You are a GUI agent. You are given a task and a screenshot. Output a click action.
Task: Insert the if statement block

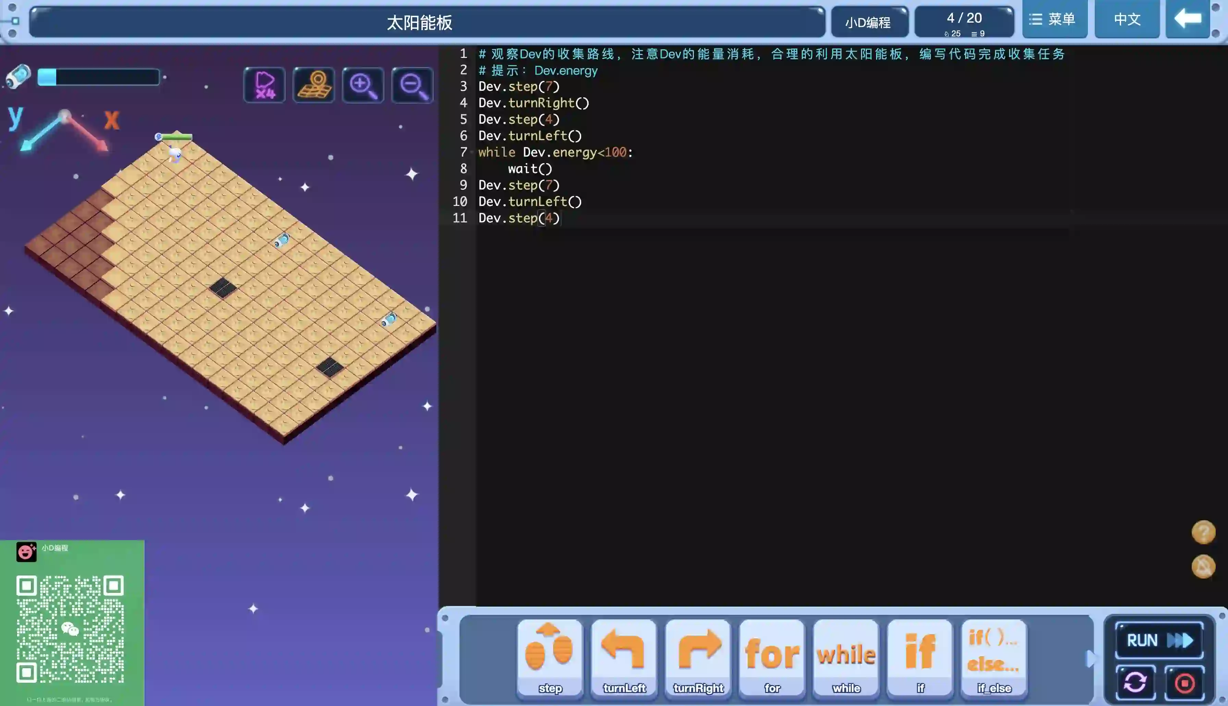[x=920, y=658]
